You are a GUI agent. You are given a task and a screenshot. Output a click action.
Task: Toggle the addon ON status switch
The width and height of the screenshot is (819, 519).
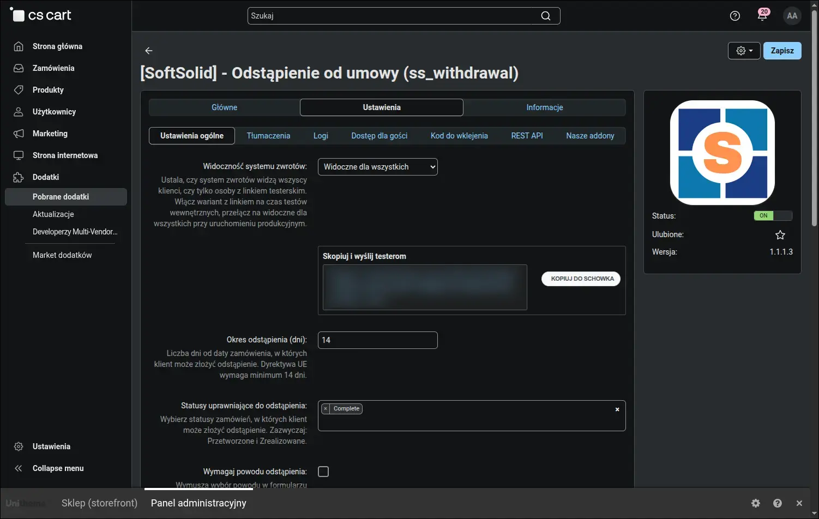[x=773, y=215]
